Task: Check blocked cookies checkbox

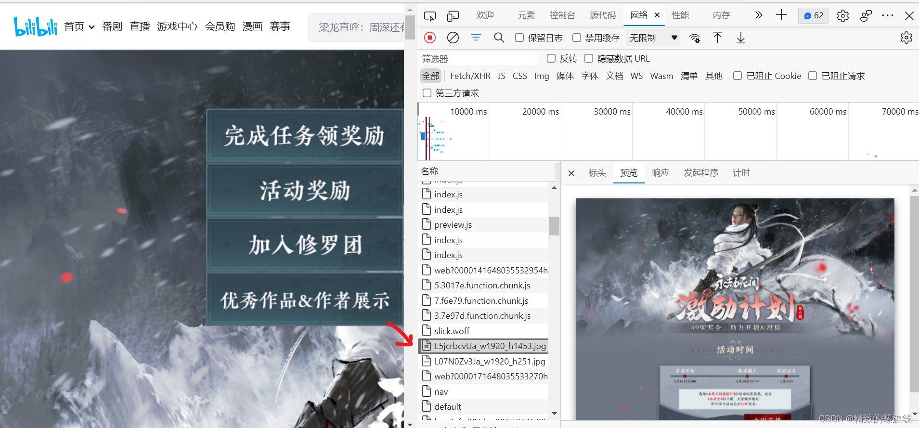Action: (738, 76)
